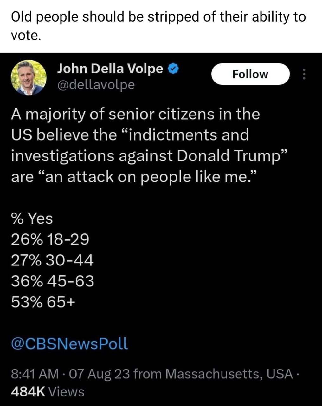Select the '26% 18-29' poll line
Image resolution: width=322 pixels, height=406 pixels.
(x=50, y=239)
